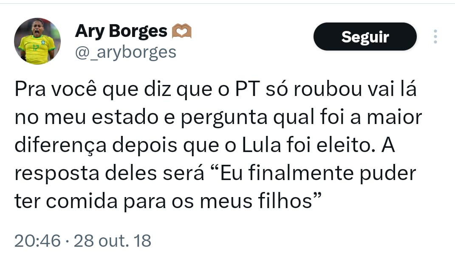Click the first line starting "Pra você"
This screenshot has width=455, height=265.
(x=215, y=89)
